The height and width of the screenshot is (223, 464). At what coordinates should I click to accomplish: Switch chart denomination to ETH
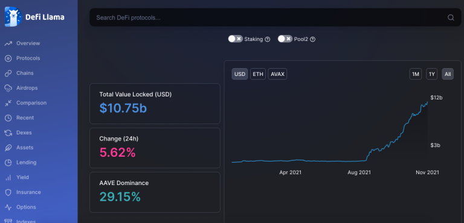(258, 74)
